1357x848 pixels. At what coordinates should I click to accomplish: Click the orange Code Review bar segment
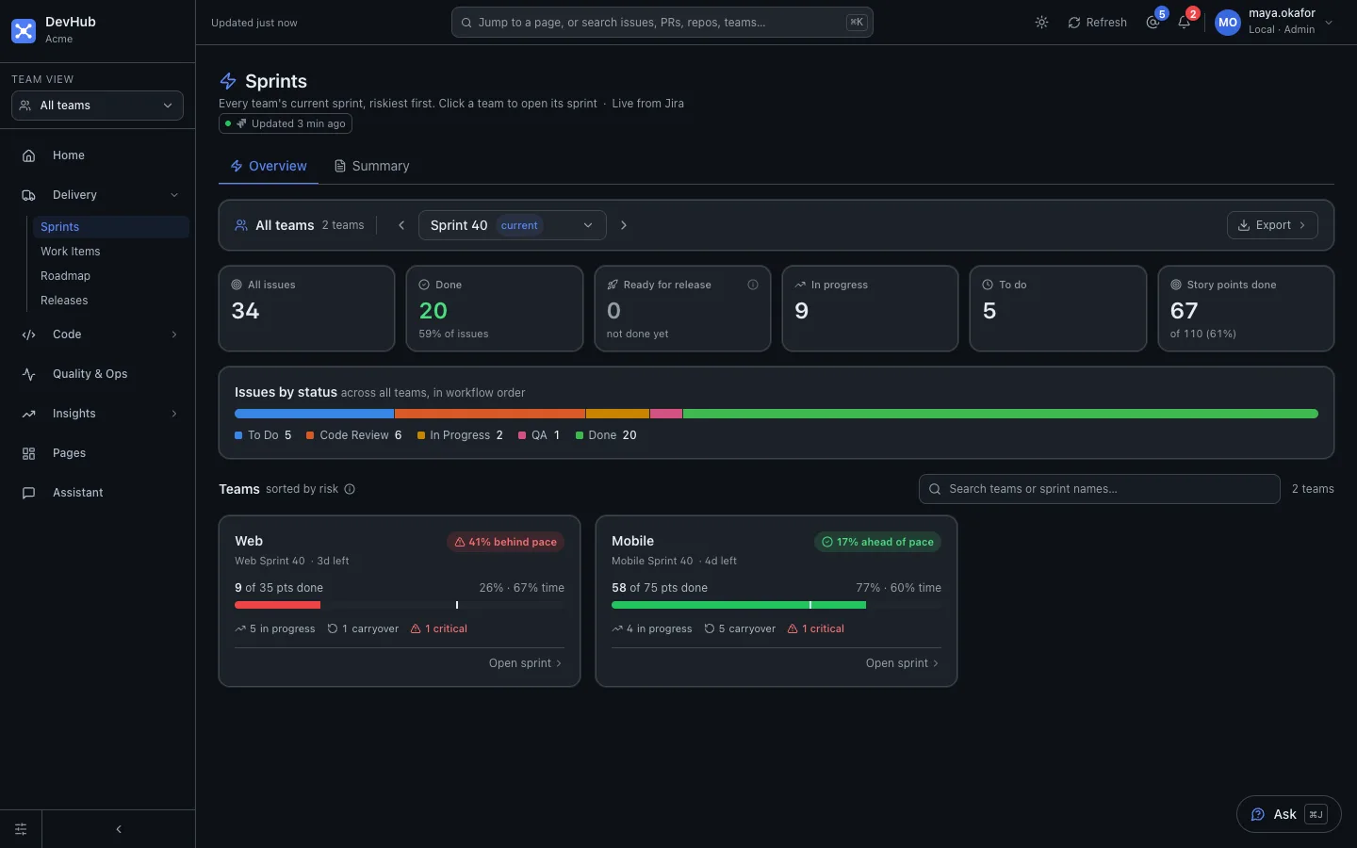pos(490,414)
